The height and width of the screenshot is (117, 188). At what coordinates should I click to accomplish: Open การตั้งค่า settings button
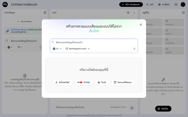(164, 5)
